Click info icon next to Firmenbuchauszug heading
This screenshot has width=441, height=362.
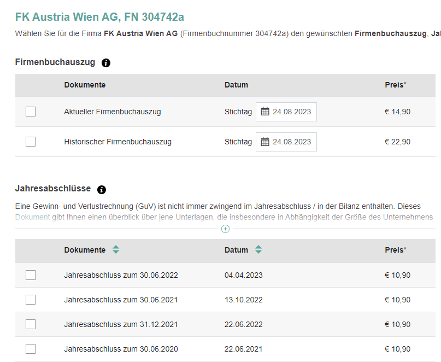(x=106, y=63)
